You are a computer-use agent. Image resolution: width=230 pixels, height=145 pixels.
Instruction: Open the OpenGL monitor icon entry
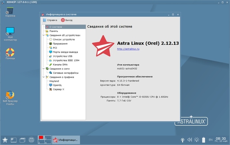pyautogui.click(x=51, y=85)
